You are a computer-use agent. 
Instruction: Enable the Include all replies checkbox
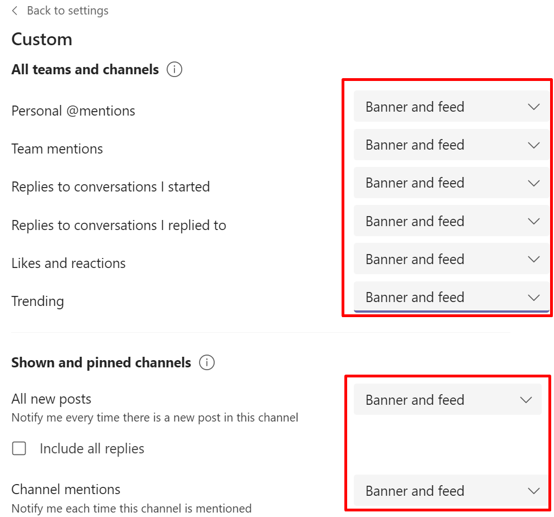click(x=19, y=448)
